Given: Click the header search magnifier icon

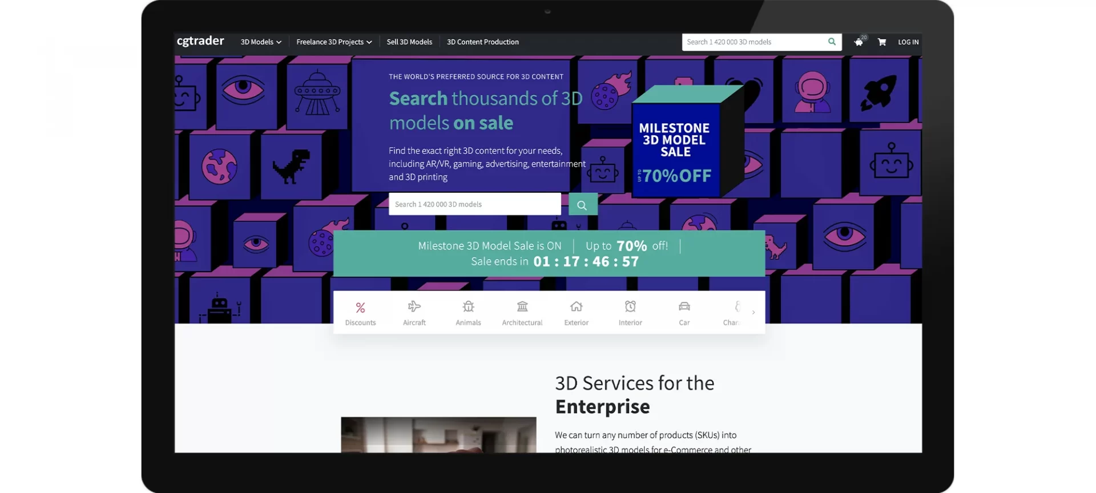Looking at the screenshot, I should [x=832, y=42].
